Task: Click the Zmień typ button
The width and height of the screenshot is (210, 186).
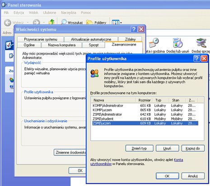Action: (140, 148)
